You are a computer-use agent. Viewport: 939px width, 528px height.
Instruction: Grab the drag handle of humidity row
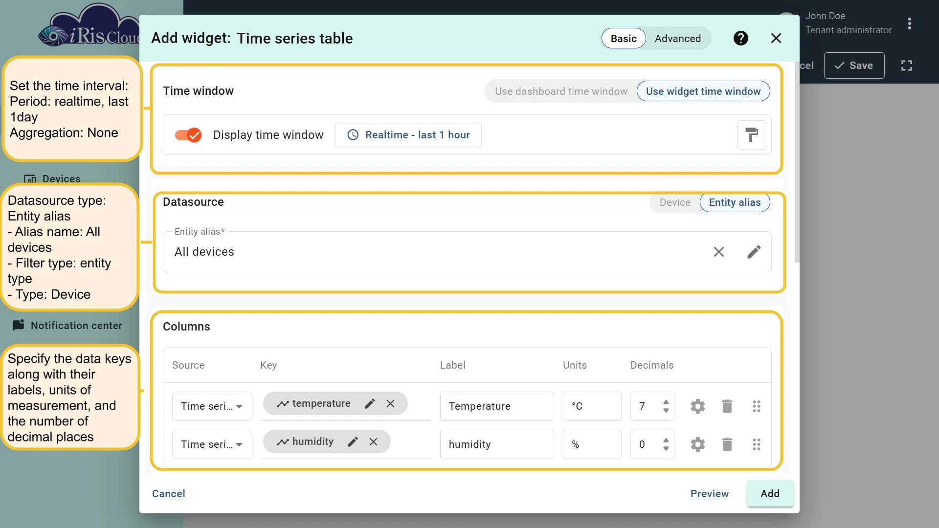tap(757, 444)
